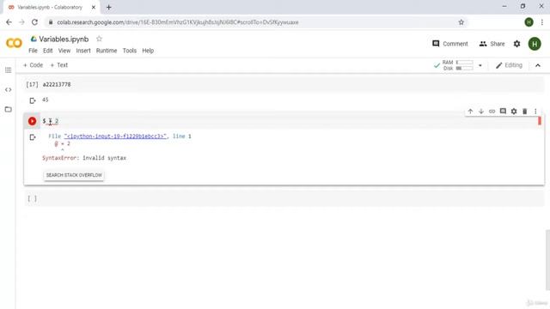550x309 pixels.
Task: Close the Variables.ipynb browser tab
Action: [x=94, y=7]
